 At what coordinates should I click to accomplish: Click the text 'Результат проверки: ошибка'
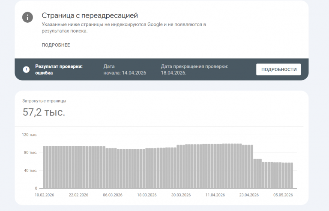coord(59,69)
